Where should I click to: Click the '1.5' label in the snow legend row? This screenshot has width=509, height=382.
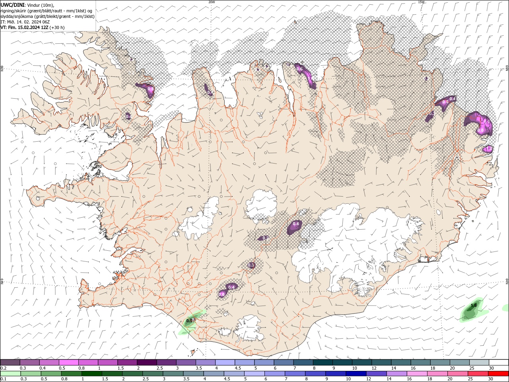coord(120,368)
